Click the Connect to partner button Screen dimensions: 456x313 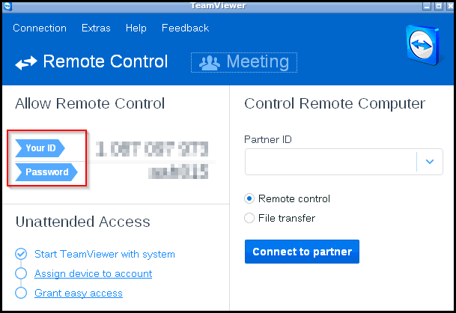(302, 252)
